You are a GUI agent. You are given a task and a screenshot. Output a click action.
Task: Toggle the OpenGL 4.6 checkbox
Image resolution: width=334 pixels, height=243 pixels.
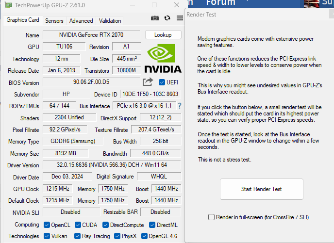click(x=144, y=236)
